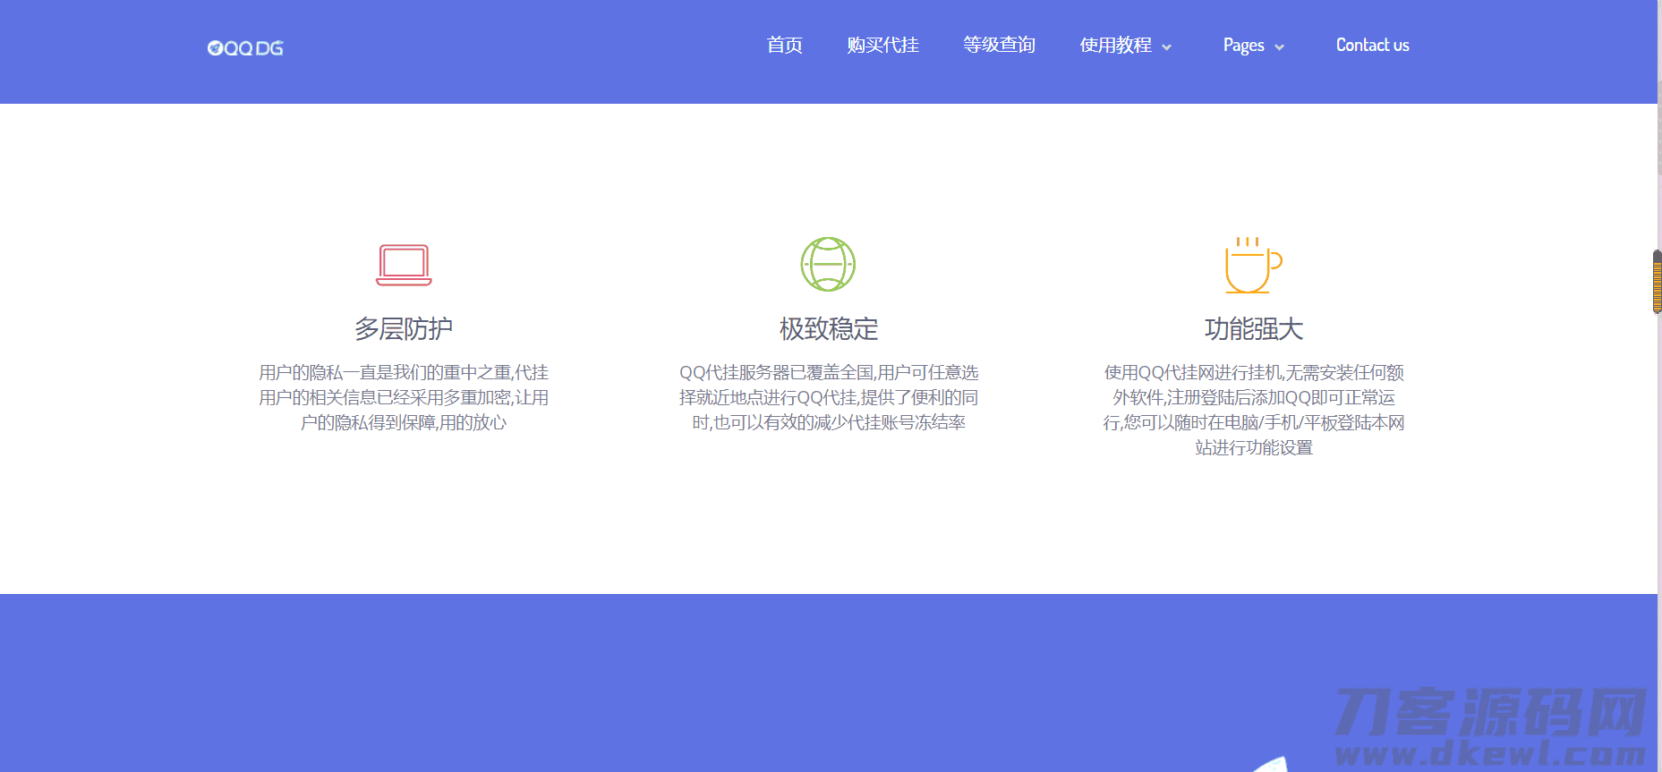1662x772 pixels.
Task: Click the Contact us link
Action: click(1373, 45)
